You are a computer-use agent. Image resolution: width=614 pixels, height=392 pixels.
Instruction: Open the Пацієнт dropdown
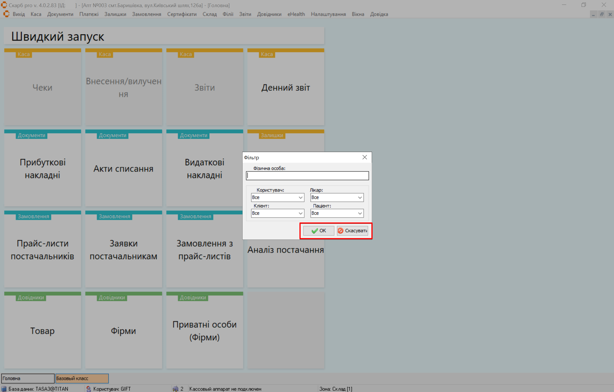(x=360, y=213)
